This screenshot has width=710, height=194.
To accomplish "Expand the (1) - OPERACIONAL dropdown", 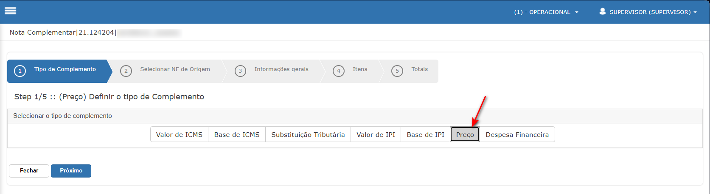I will coord(546,12).
